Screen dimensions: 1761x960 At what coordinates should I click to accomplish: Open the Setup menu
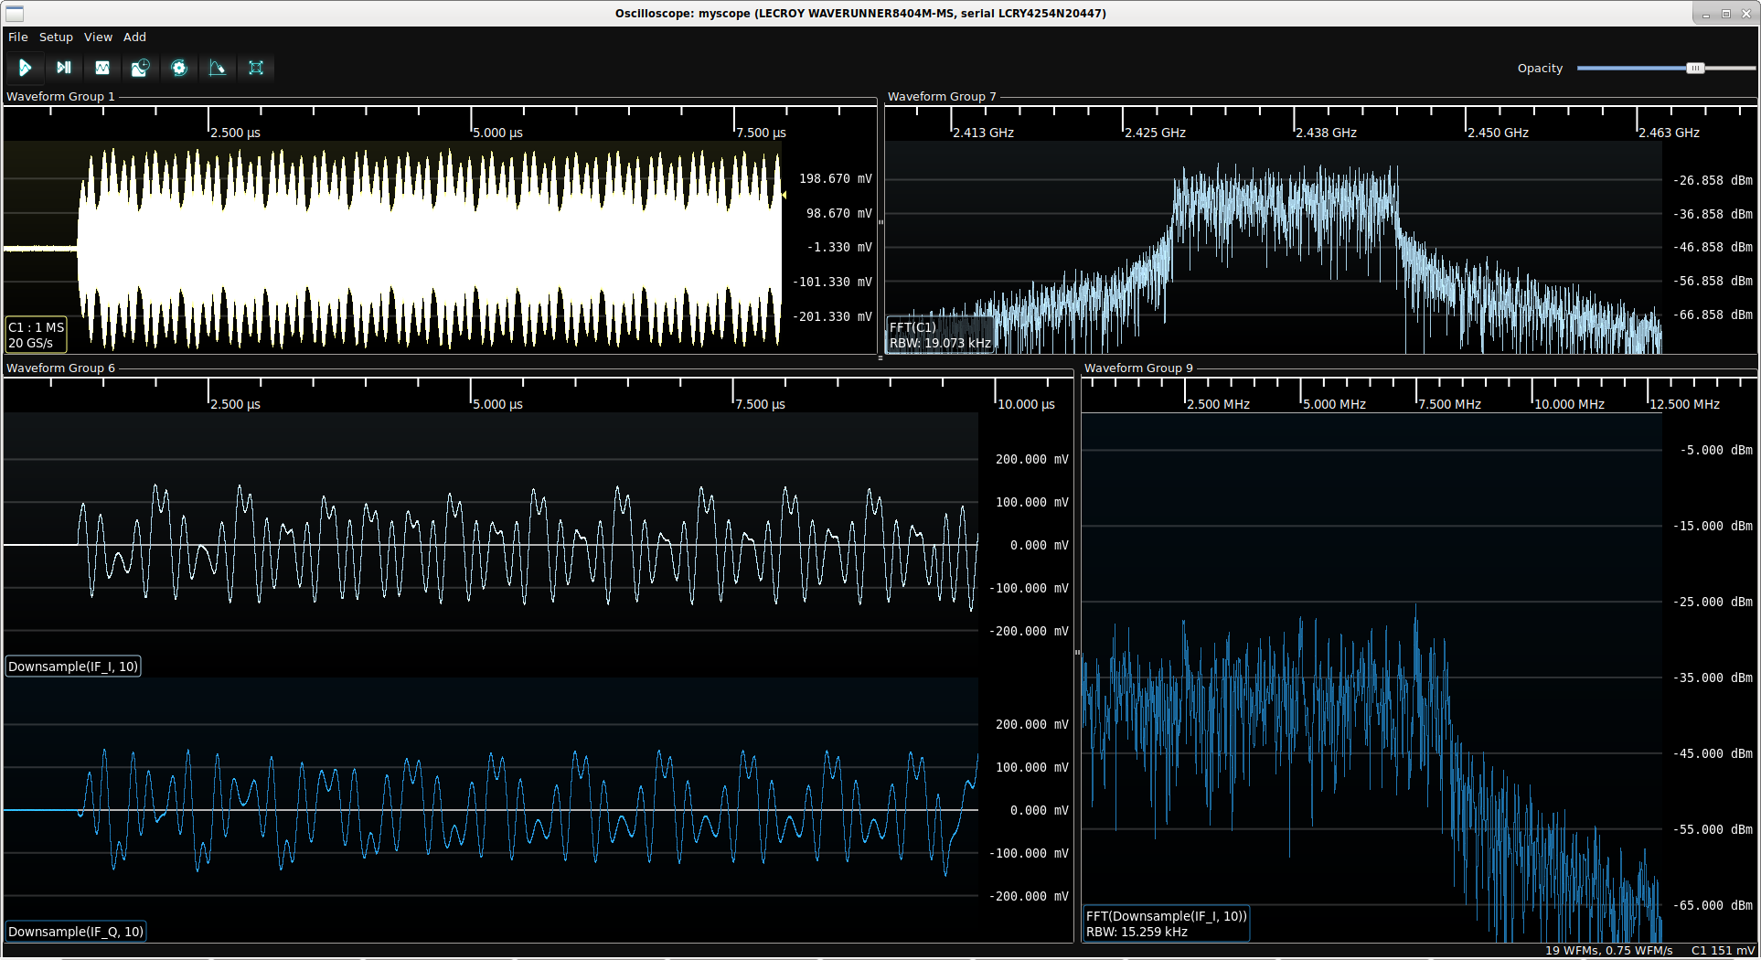[56, 37]
